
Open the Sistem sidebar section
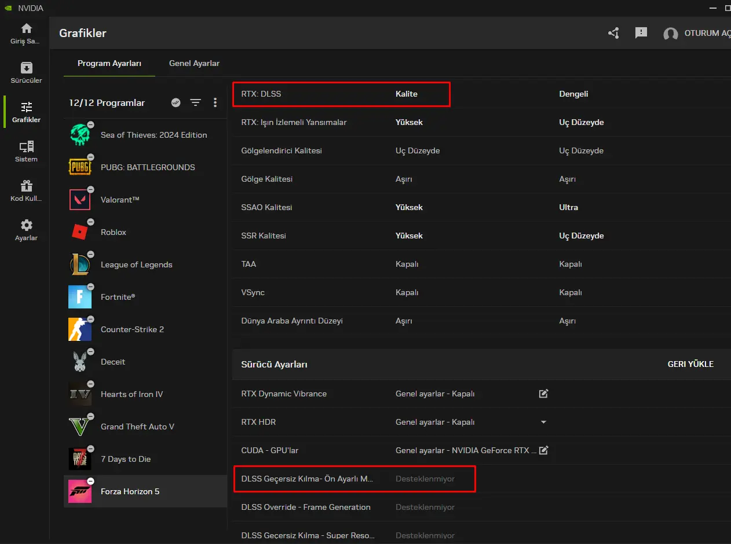26,151
